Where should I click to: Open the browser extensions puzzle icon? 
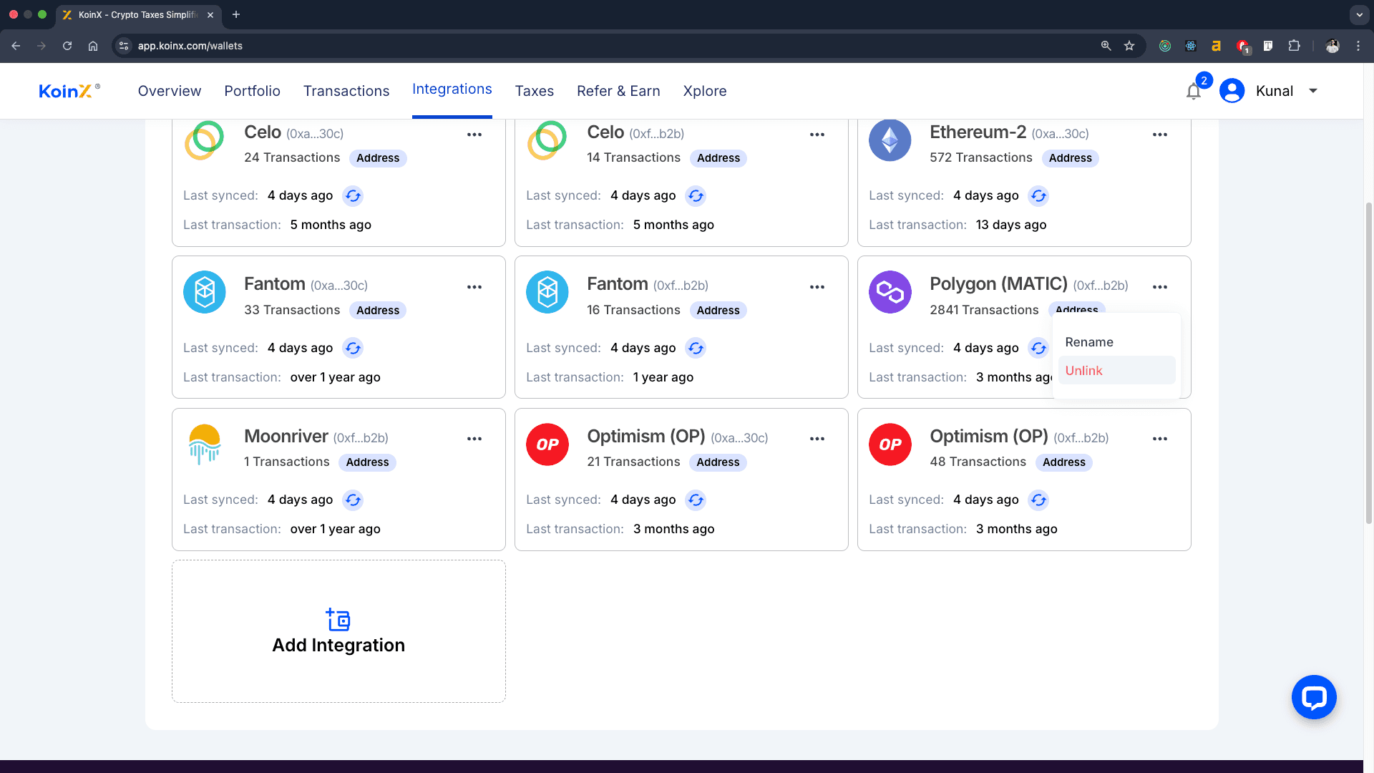click(1294, 46)
